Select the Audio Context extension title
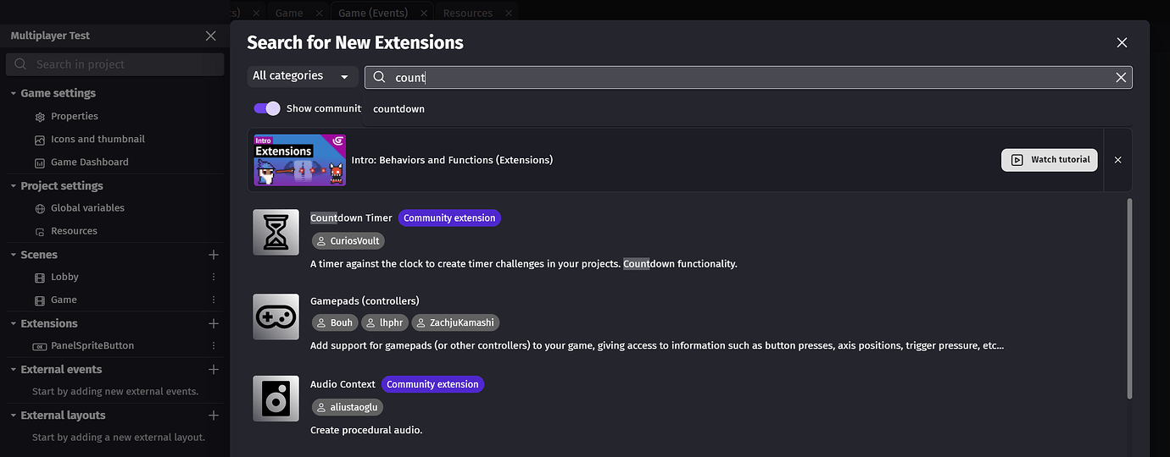 pos(343,384)
